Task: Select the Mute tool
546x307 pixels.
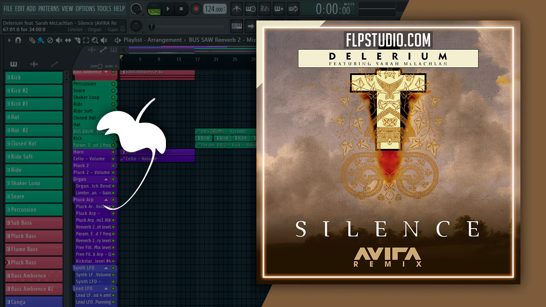Action: click(59, 41)
